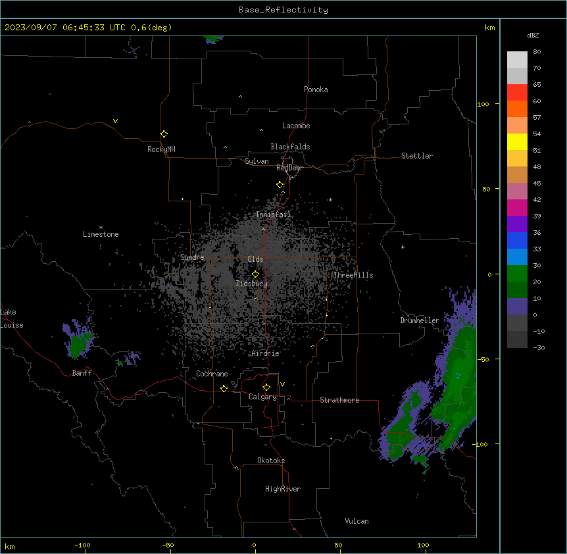Click the yellow diamond marker above Calgary label

tap(266, 388)
